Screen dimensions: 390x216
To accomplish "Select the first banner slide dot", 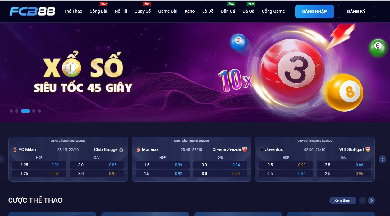I will tap(11, 111).
